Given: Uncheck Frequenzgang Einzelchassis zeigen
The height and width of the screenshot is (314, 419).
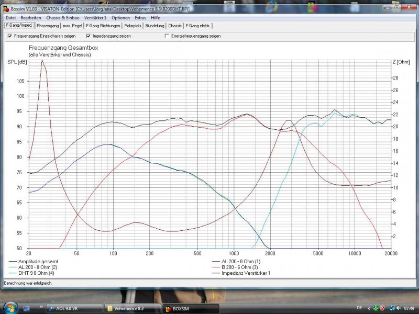Looking at the screenshot, I should [9, 36].
